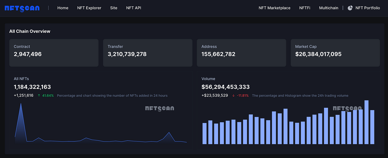The image size is (388, 158).
Task: Click the NFTScan logo in header
Action: pyautogui.click(x=22, y=8)
